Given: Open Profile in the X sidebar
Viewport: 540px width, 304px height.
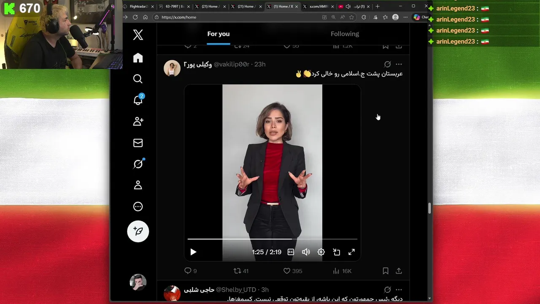Looking at the screenshot, I should point(138,185).
